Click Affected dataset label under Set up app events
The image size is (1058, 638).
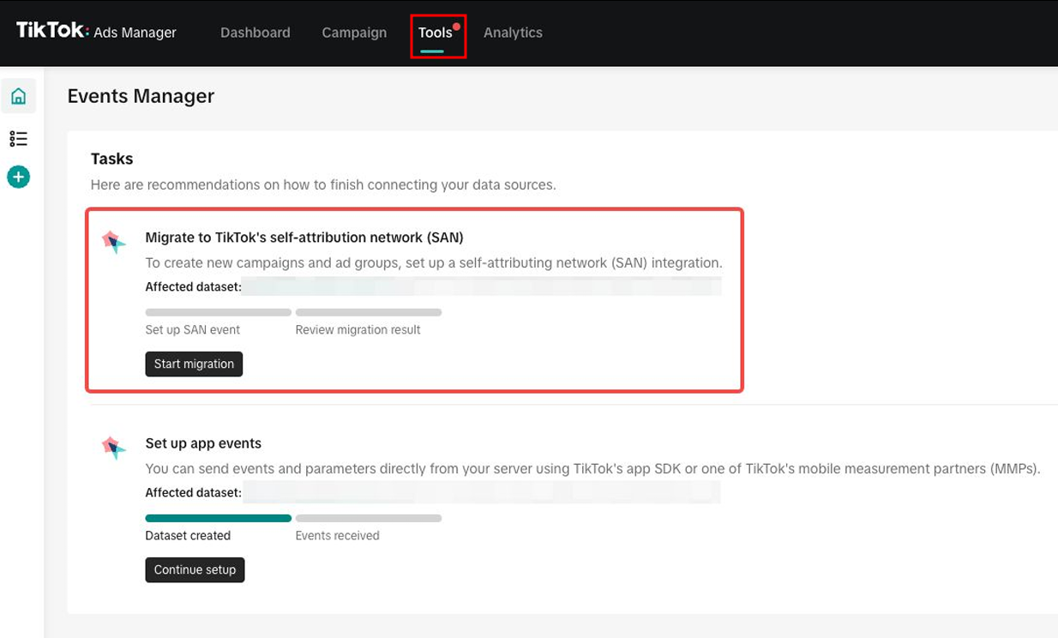pos(193,492)
